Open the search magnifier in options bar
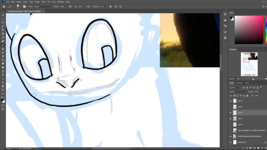 click(x=263, y=7)
